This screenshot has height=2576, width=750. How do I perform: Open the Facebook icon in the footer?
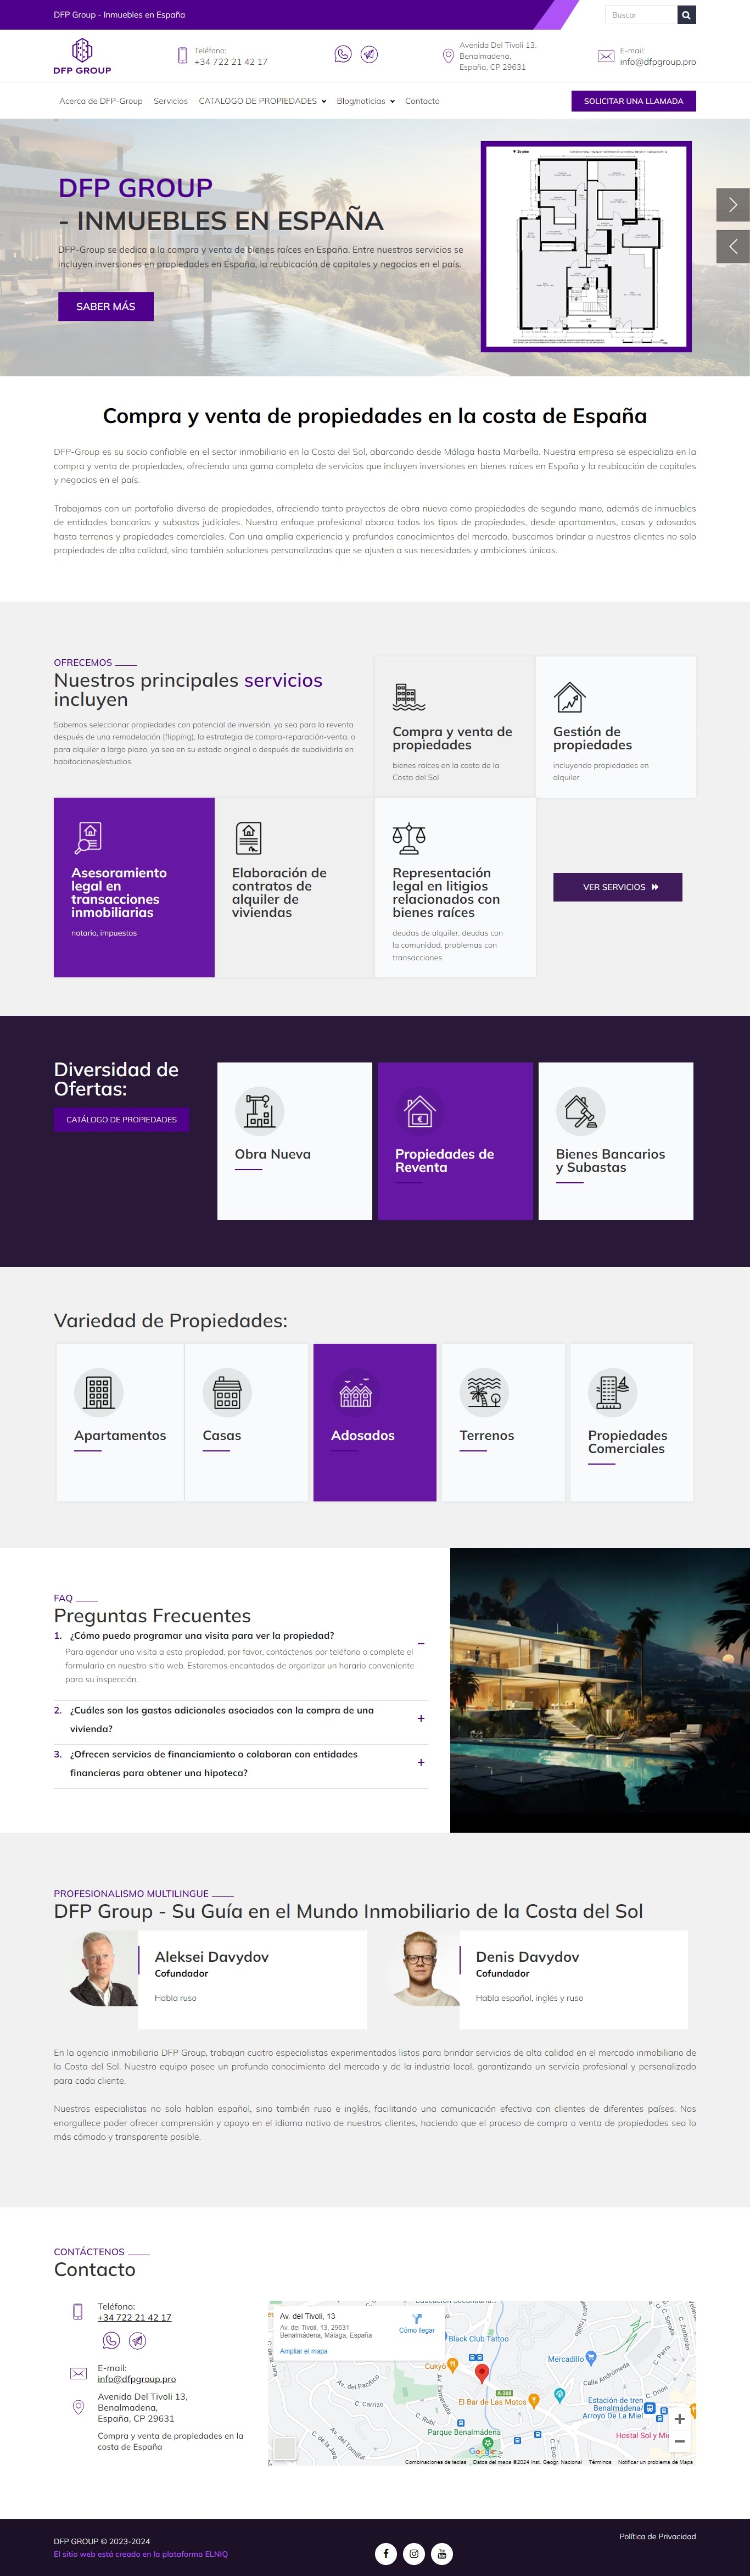[386, 2553]
